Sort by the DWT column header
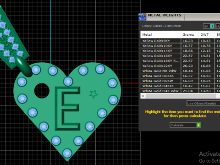The height and width of the screenshot is (165, 220). 206,34
